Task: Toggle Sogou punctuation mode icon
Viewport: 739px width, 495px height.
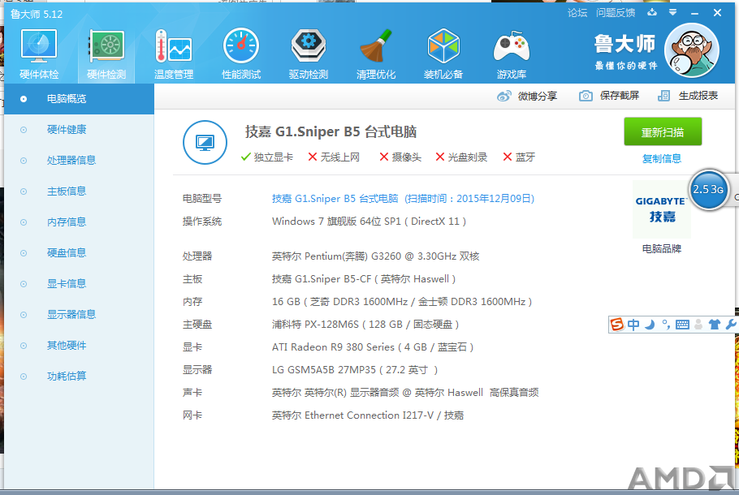Action: pyautogui.click(x=665, y=324)
